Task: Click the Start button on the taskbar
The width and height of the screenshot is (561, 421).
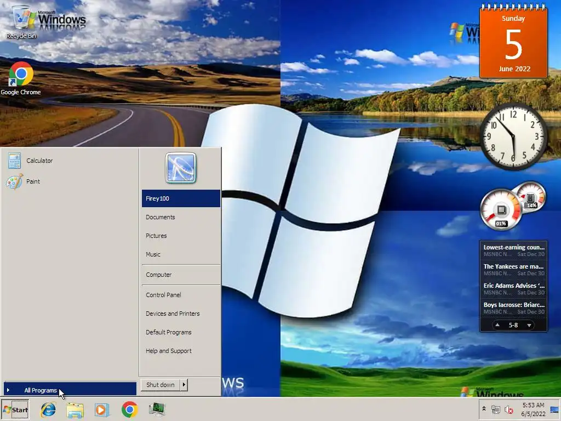Action: 15,410
